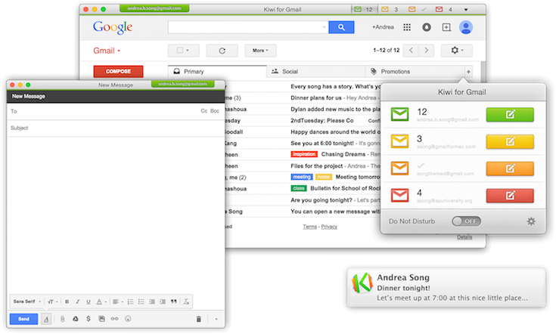Insert photo in New Message
Screen dimensions: 556x334
click(x=101, y=319)
